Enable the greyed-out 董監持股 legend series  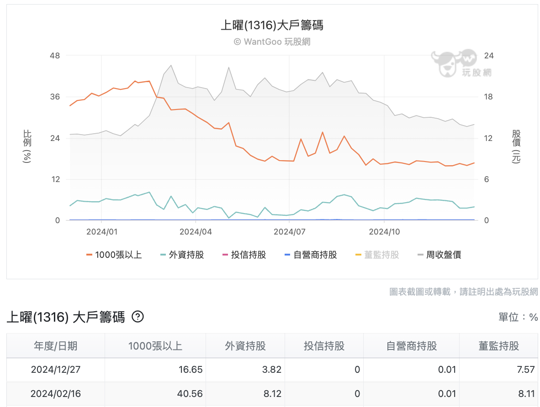[377, 255]
